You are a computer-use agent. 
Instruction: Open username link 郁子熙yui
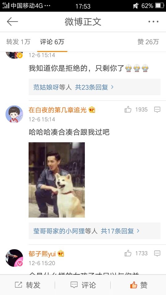pyautogui.click(x=42, y=254)
